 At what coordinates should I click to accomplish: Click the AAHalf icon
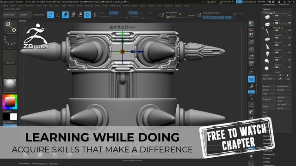pyautogui.click(x=251, y=56)
